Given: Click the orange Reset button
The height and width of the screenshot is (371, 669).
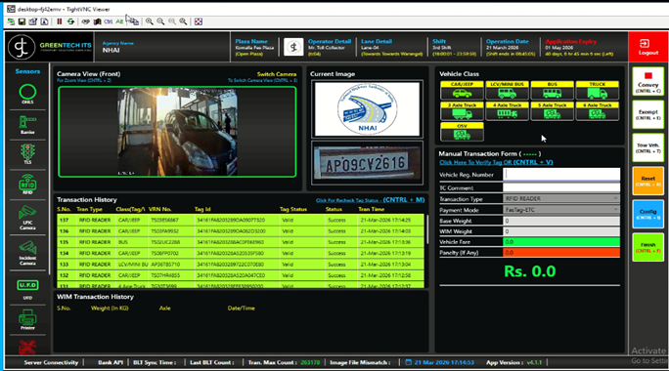Looking at the screenshot, I should [648, 181].
